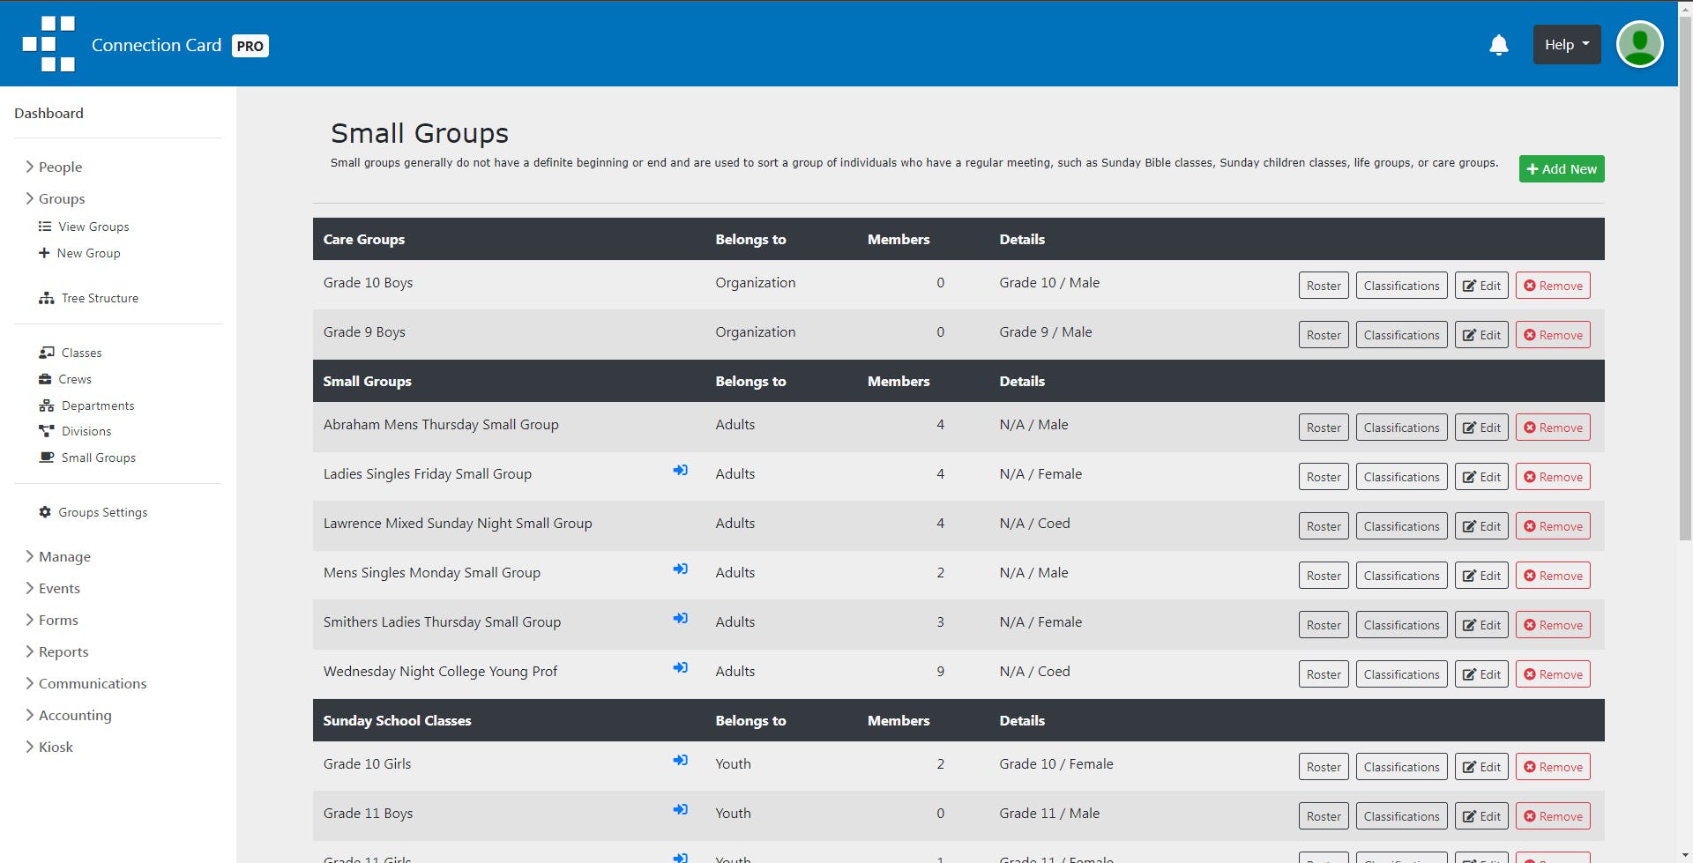
Task: Open Roster for Abraham Mens Thursday group
Action: (1324, 428)
